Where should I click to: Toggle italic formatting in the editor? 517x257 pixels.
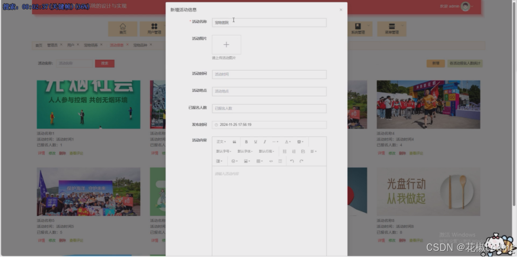point(265,142)
